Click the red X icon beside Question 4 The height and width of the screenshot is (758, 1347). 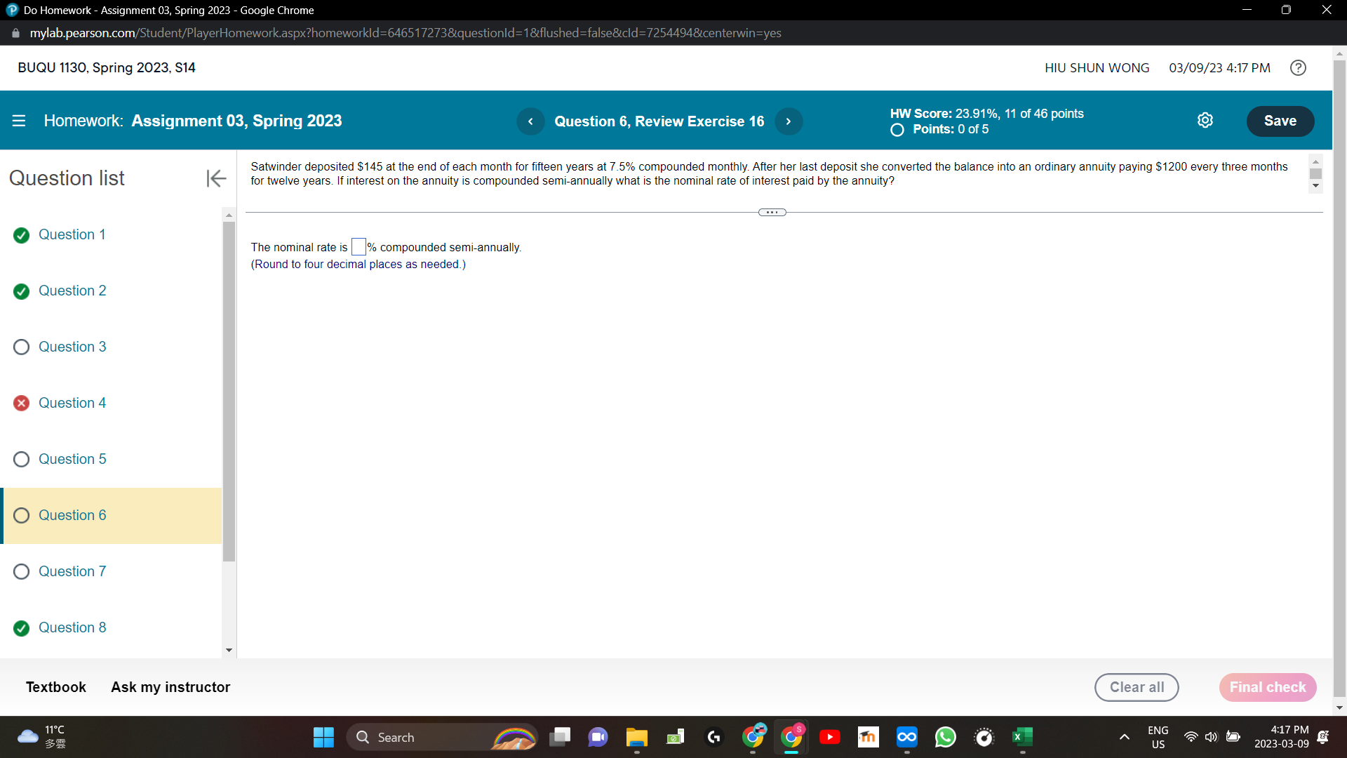pyautogui.click(x=21, y=403)
